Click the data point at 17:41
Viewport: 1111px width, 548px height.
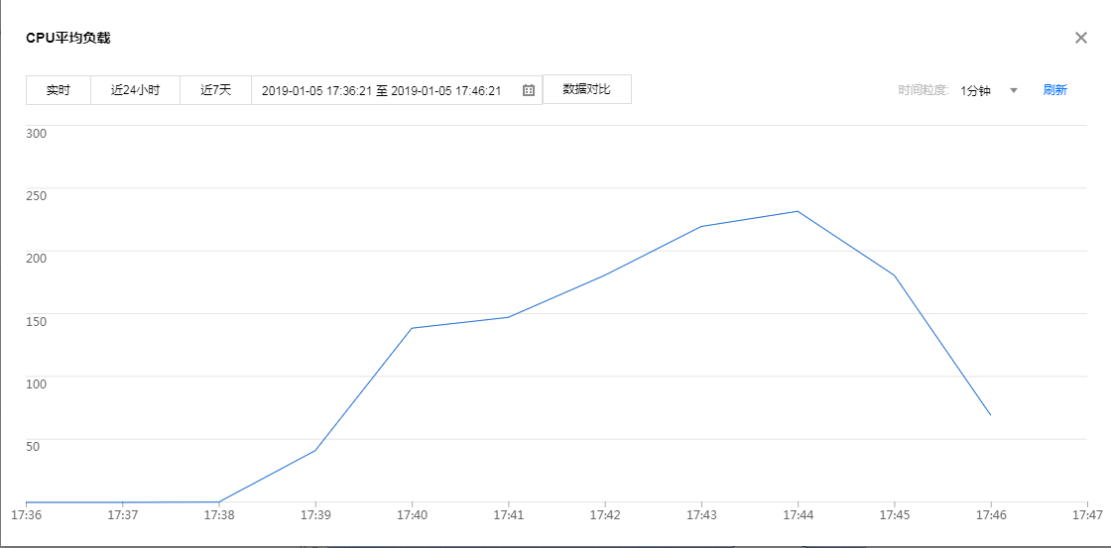[508, 317]
